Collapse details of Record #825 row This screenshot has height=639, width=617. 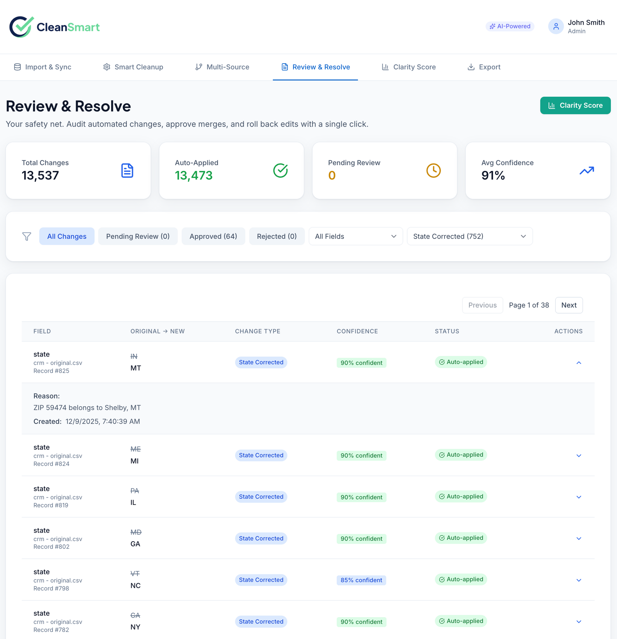(578, 363)
